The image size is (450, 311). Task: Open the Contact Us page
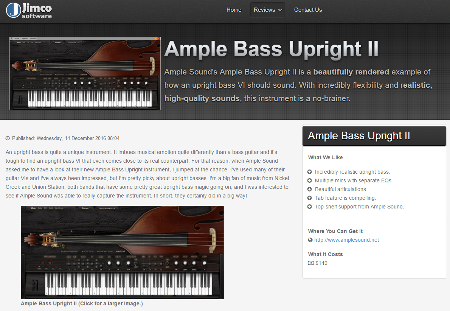click(308, 10)
